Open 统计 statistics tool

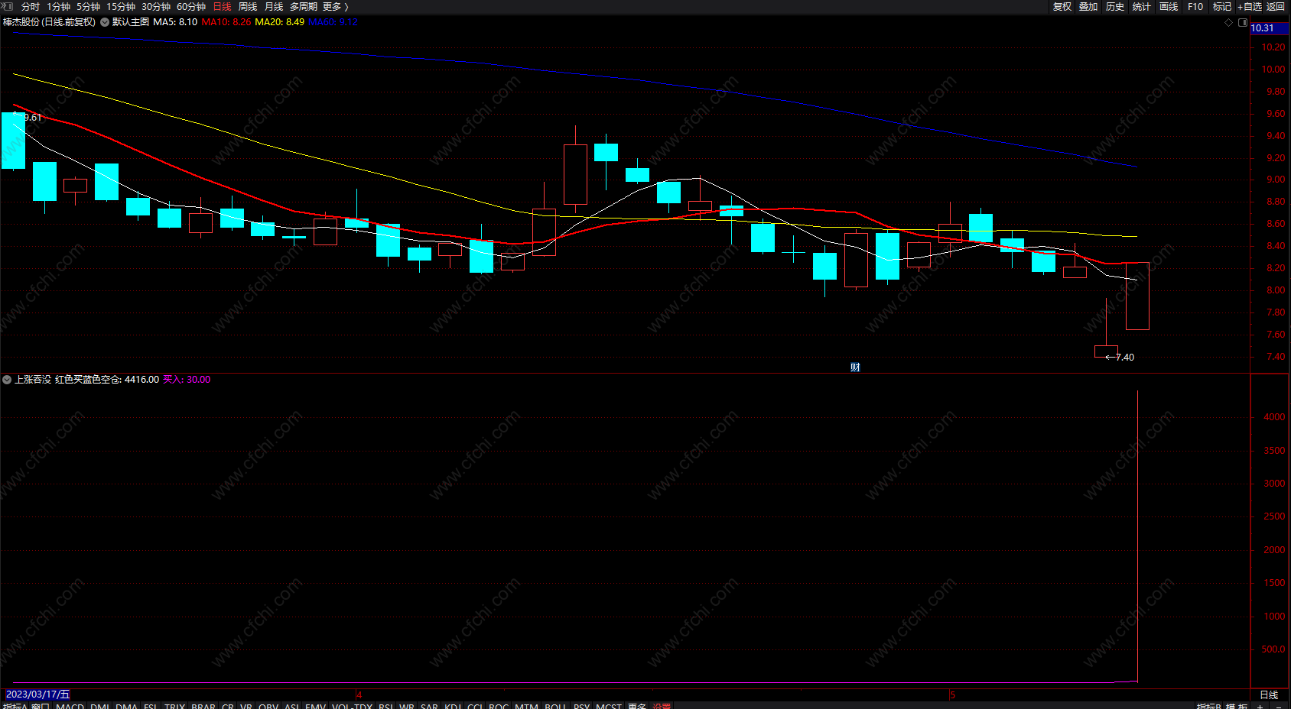tap(1142, 6)
